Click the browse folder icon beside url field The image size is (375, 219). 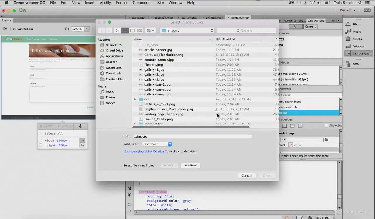tap(326, 140)
